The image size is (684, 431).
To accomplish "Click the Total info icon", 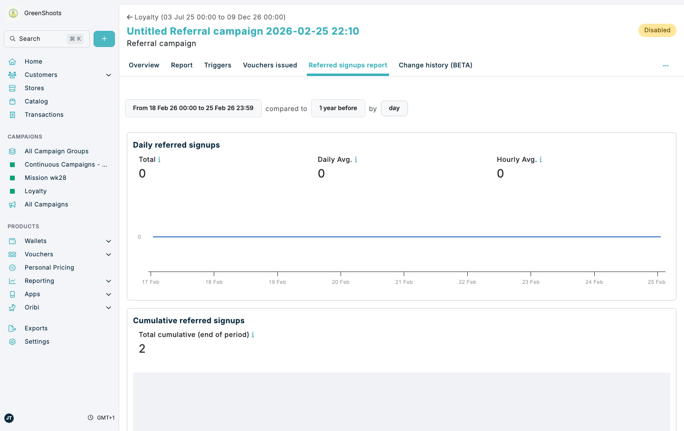I will [x=159, y=159].
